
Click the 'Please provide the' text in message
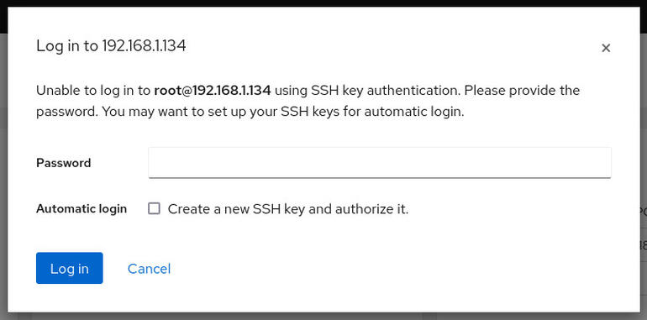point(522,91)
